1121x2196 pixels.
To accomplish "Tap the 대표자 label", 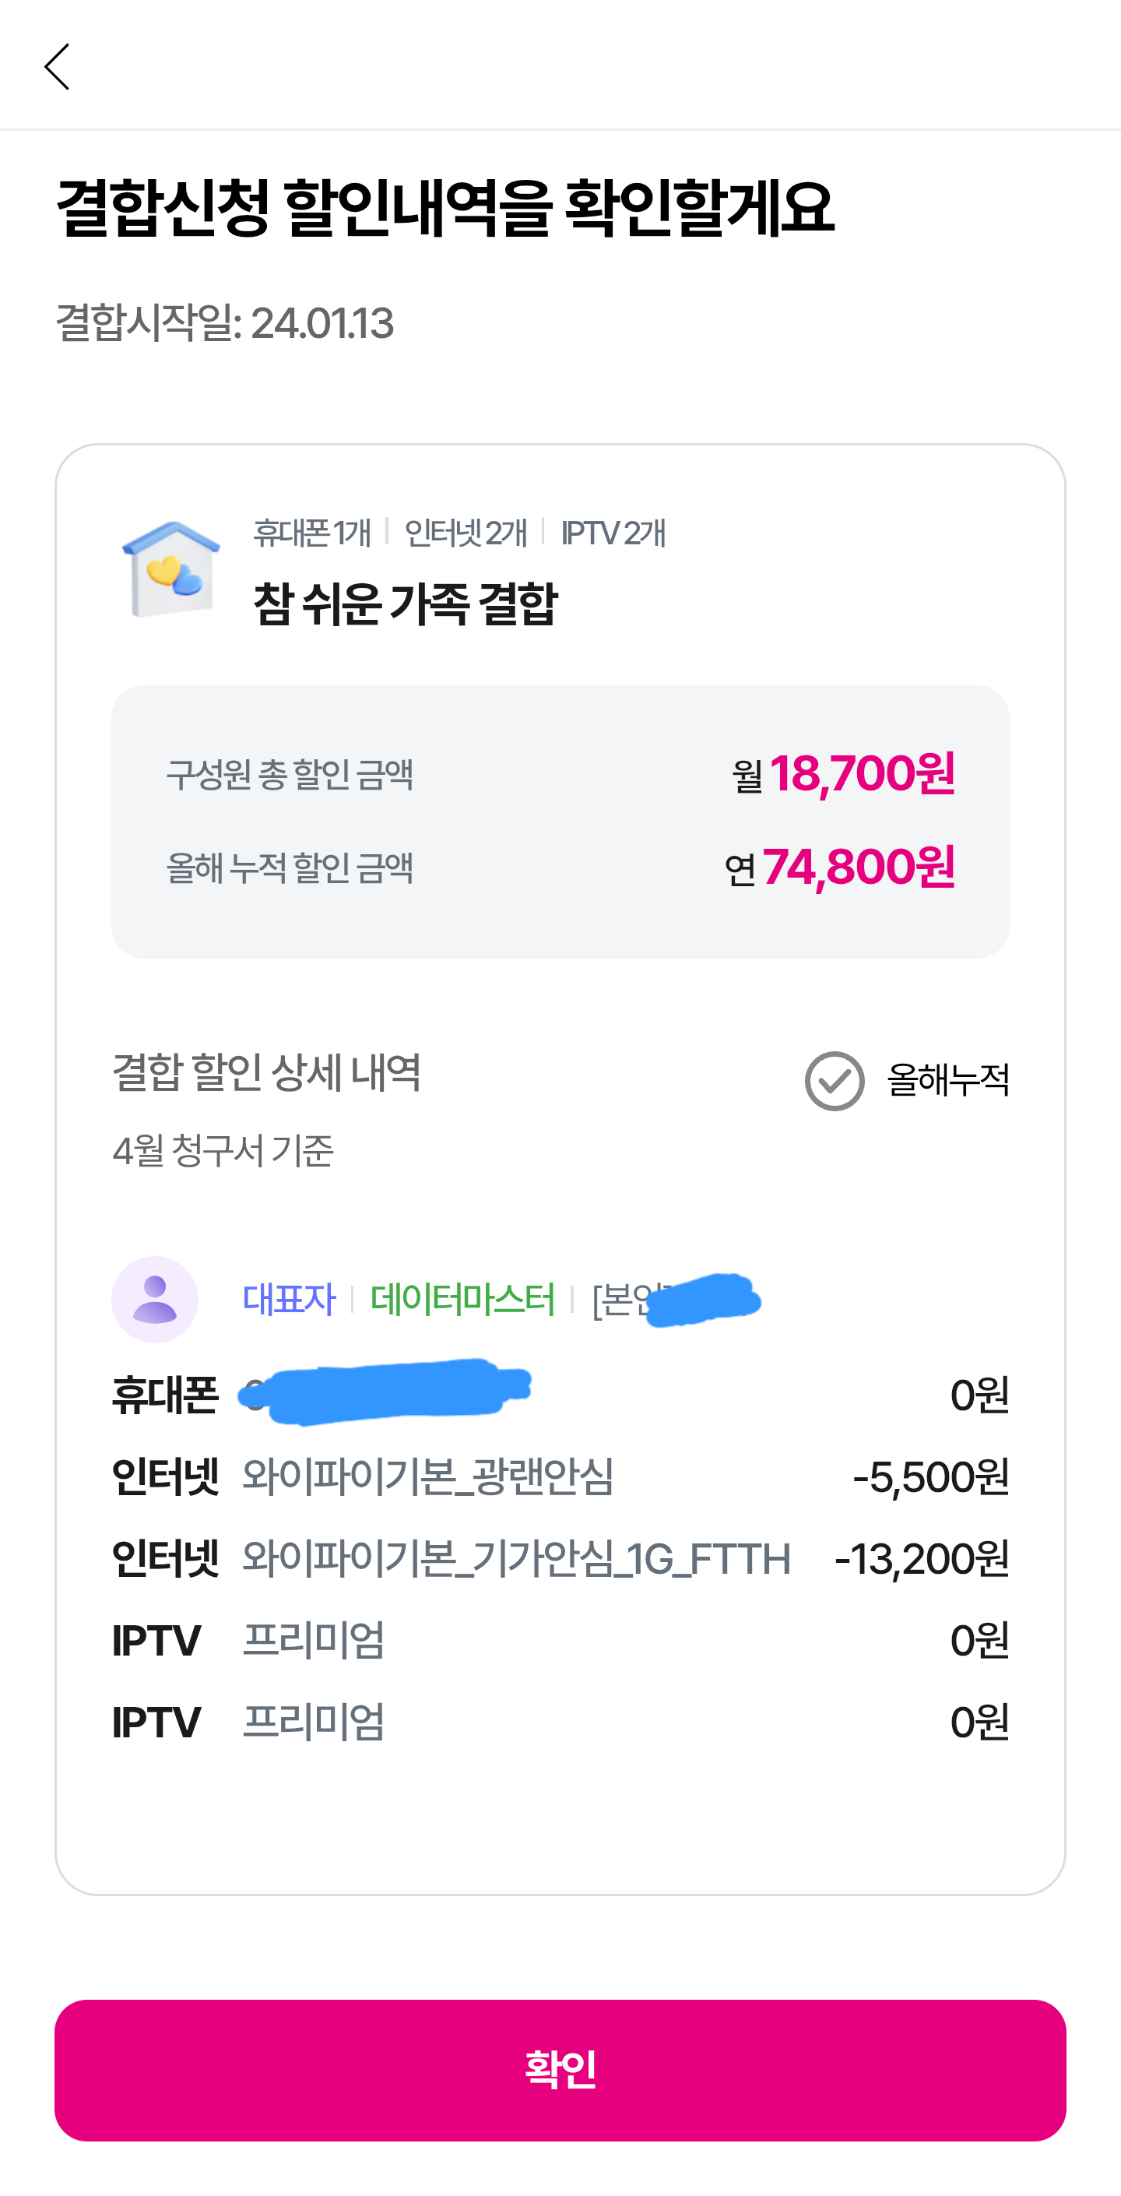I will pyautogui.click(x=289, y=1299).
